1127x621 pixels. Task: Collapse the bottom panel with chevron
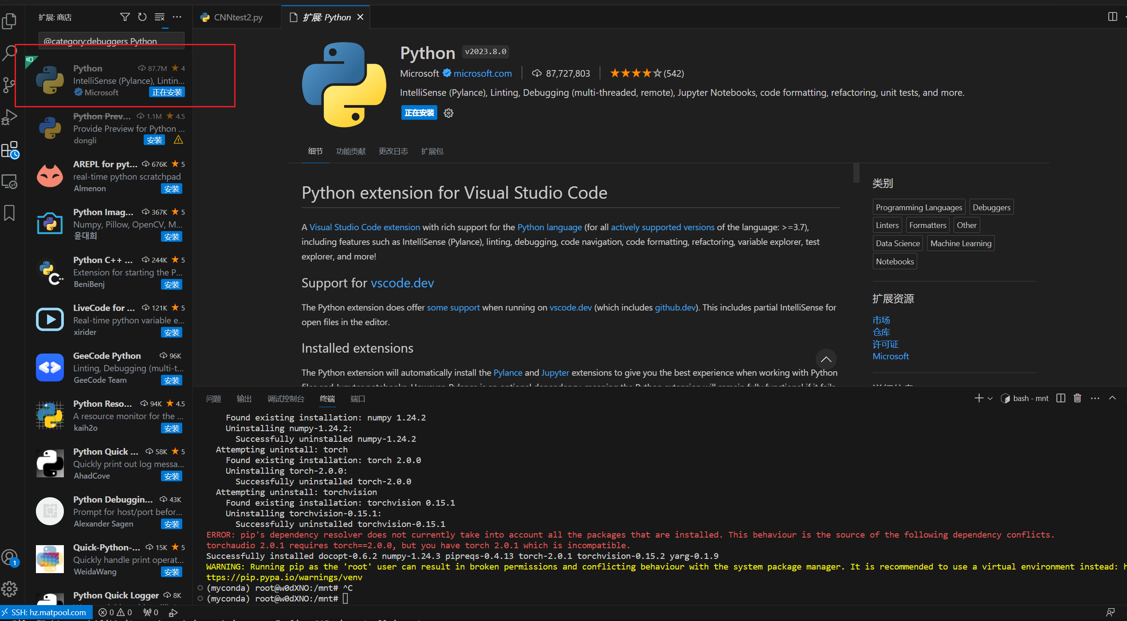(1112, 398)
